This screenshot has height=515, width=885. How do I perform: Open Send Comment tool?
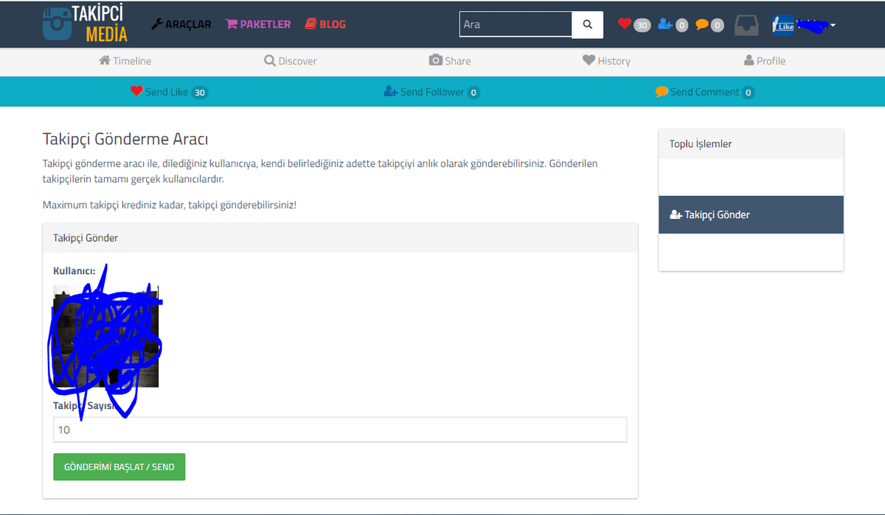(x=705, y=92)
